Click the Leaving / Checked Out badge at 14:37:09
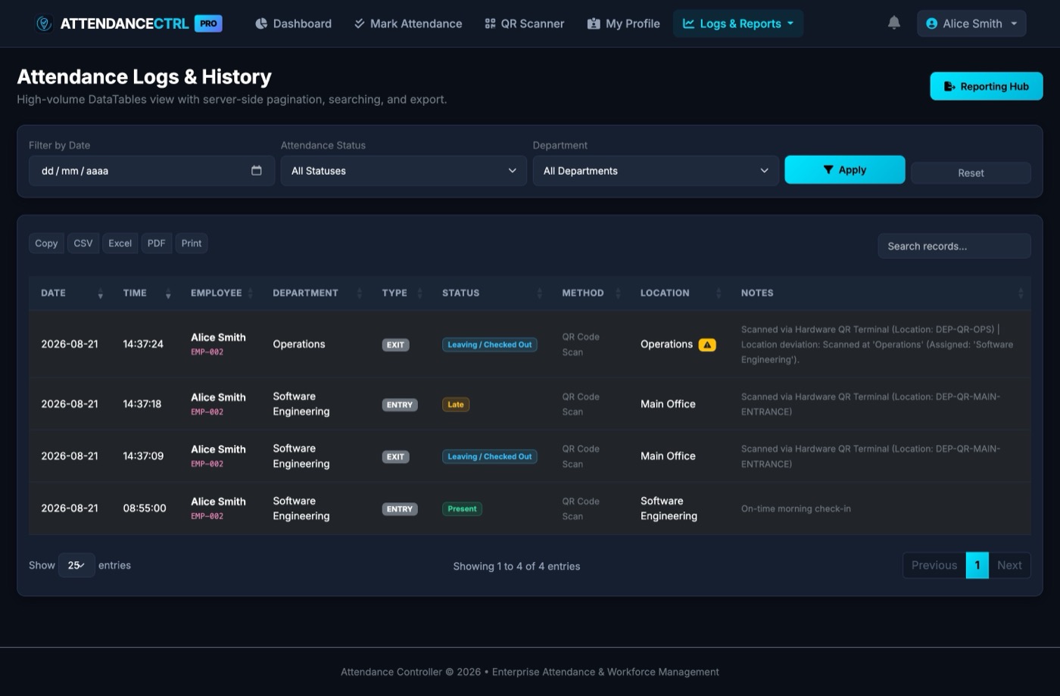The width and height of the screenshot is (1060, 696). coord(490,456)
